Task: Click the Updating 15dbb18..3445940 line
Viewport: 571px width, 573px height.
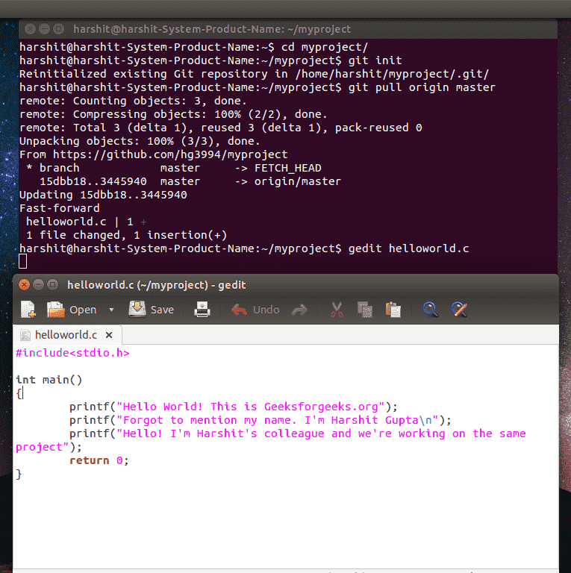Action: [x=103, y=195]
